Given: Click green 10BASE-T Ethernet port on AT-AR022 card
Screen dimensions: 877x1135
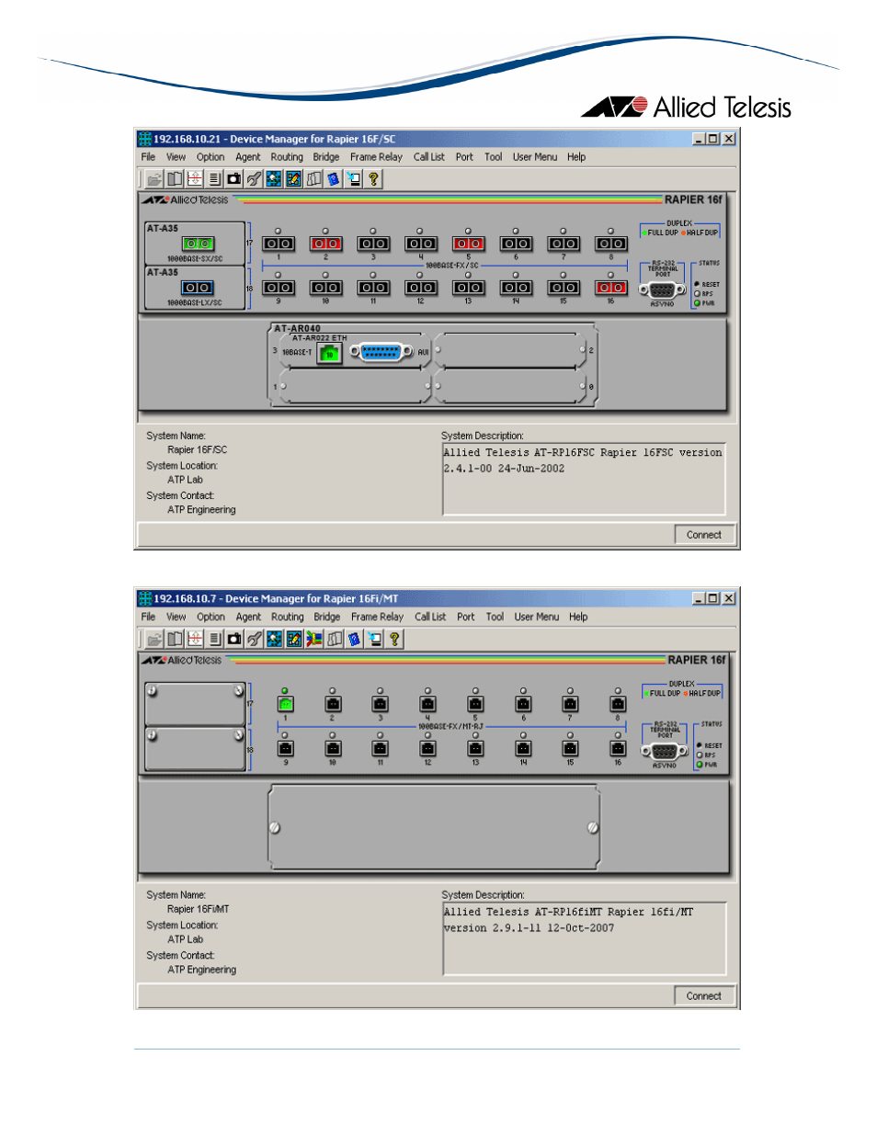Looking at the screenshot, I should [x=329, y=353].
